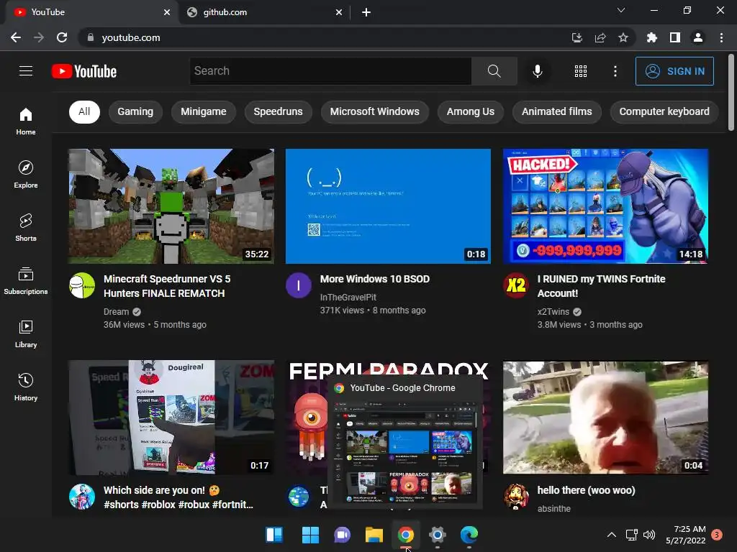The height and width of the screenshot is (552, 737).
Task: Open Settings gear on taskbar
Action: tap(437, 535)
